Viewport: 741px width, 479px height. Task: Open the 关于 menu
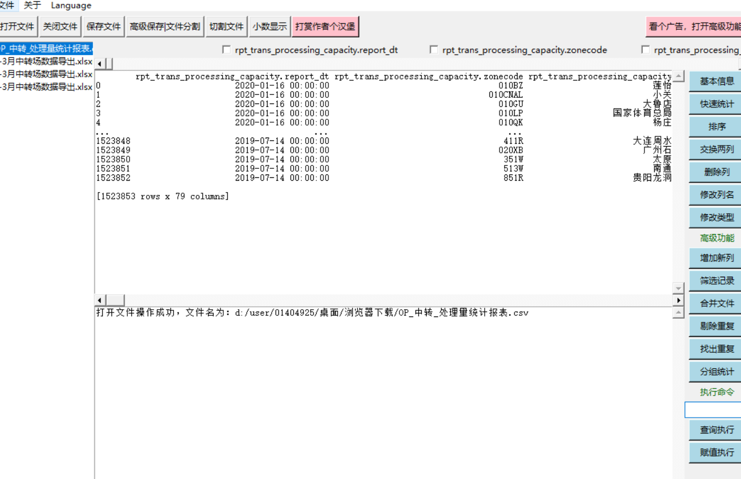click(x=31, y=5)
